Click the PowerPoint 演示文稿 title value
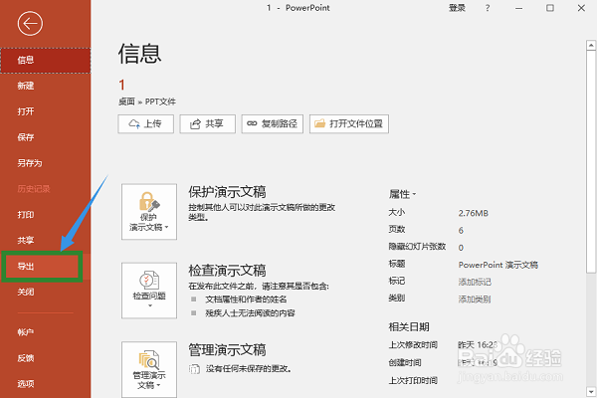This screenshot has width=597, height=398. (x=498, y=265)
